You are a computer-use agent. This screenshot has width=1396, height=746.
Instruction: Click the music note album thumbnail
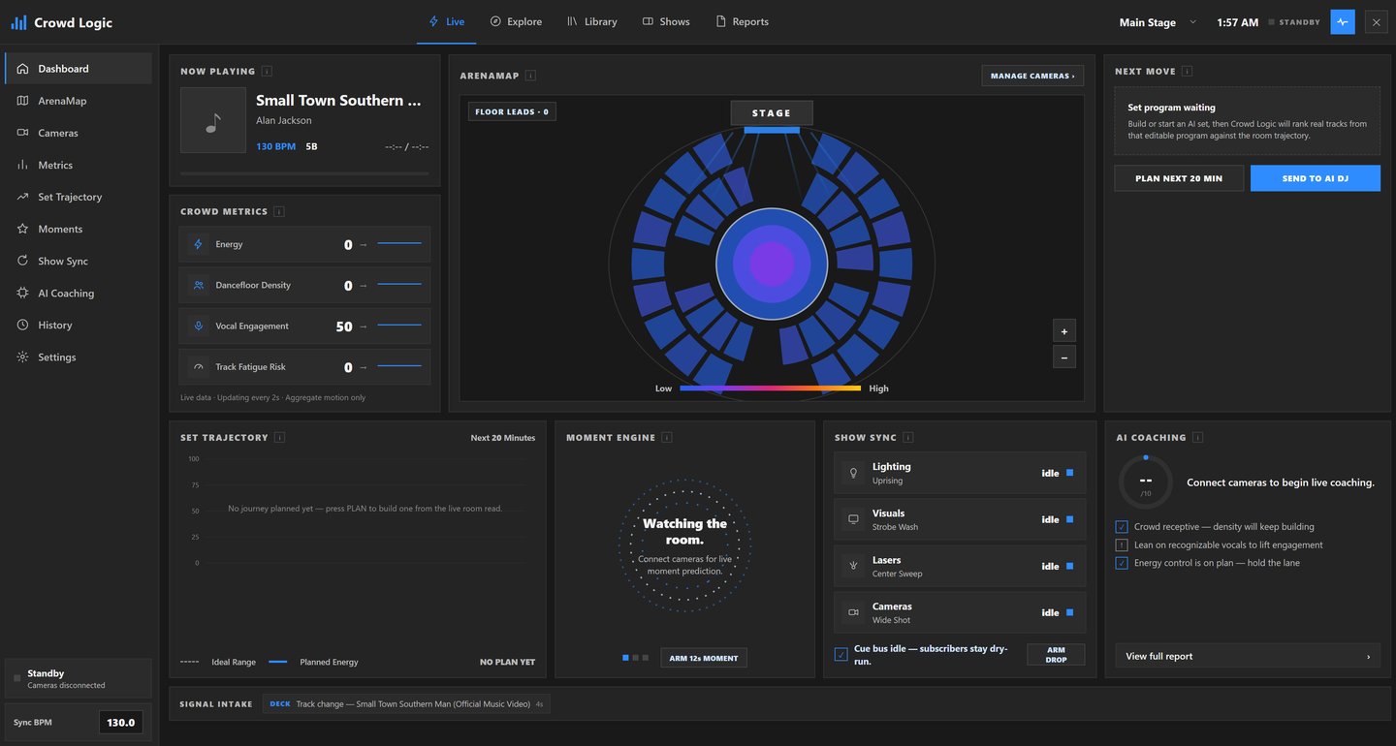[213, 120]
